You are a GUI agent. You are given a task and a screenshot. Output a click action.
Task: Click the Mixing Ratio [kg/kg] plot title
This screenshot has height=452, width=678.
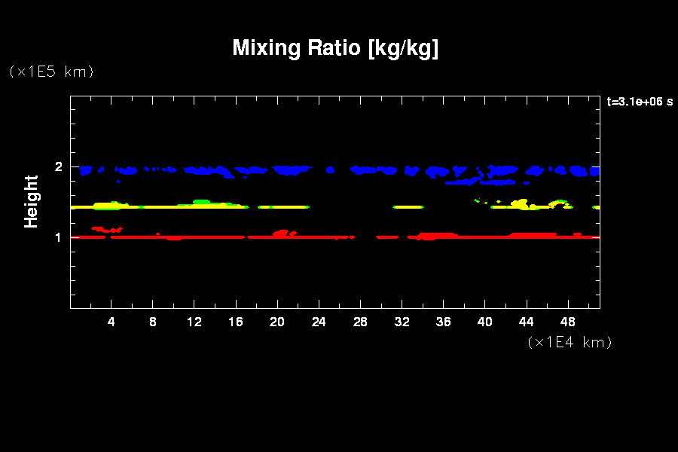tap(335, 48)
